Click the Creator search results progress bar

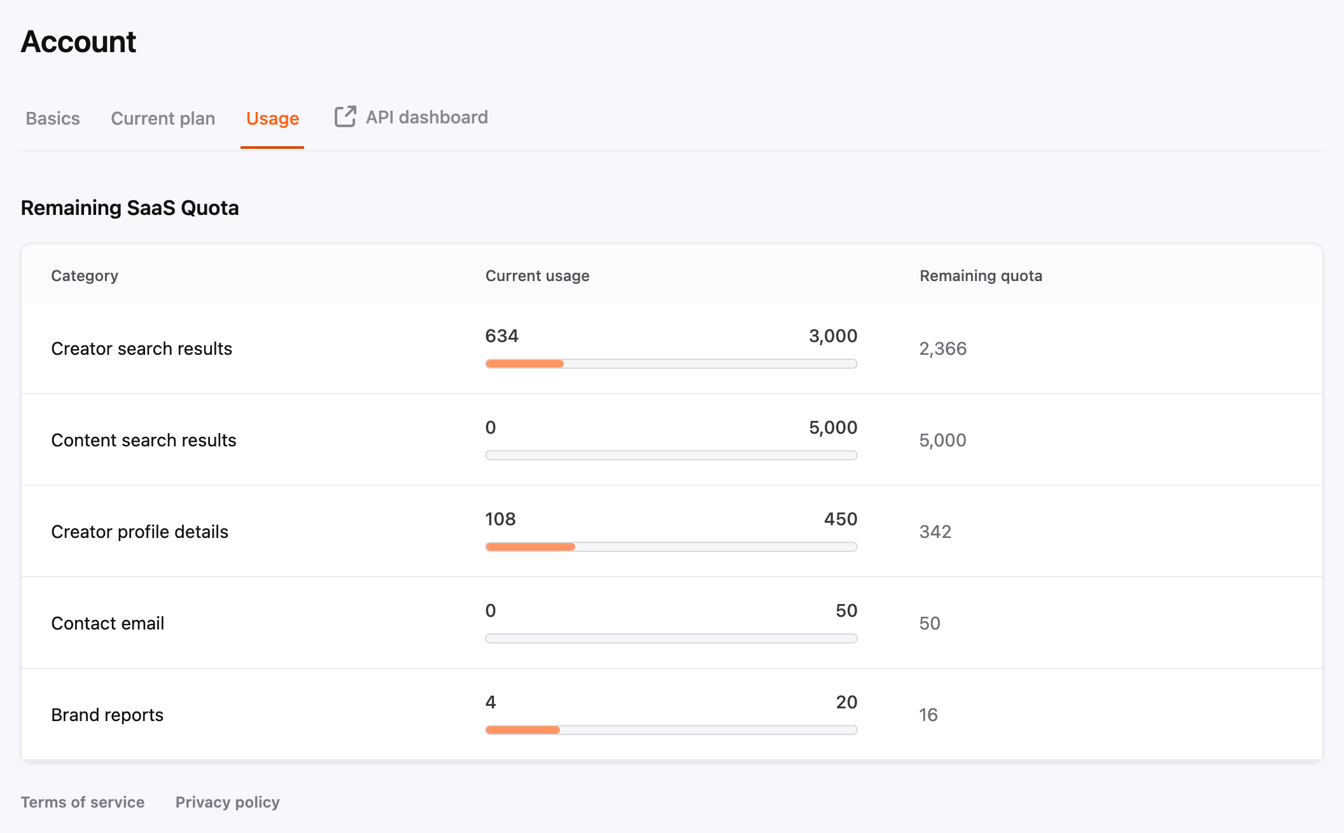[x=671, y=364]
